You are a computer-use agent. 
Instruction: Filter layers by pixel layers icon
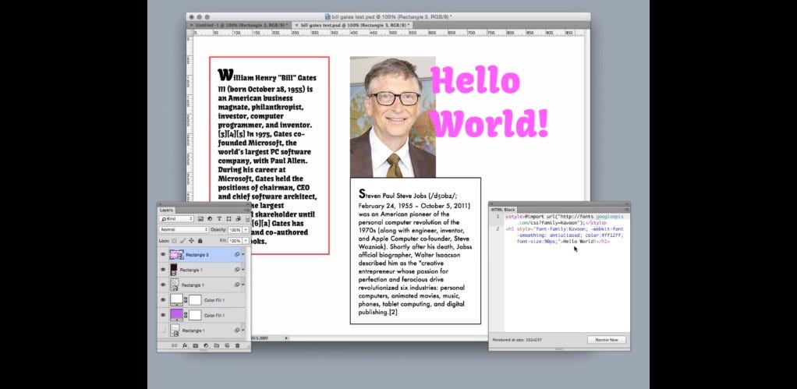(200, 219)
